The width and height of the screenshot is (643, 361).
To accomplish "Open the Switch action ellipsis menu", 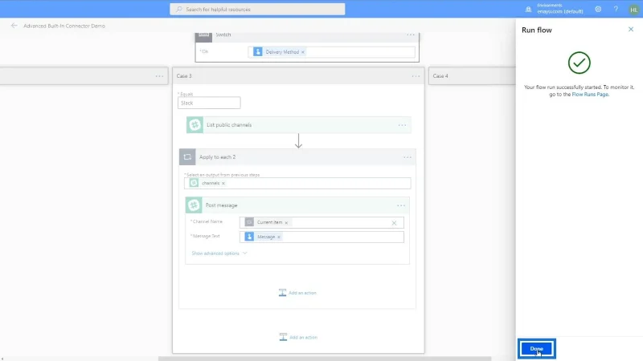I will [411, 34].
